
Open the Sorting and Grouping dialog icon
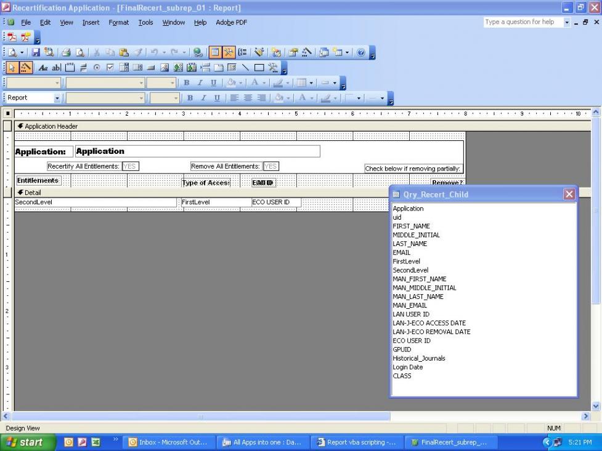pyautogui.click(x=243, y=52)
